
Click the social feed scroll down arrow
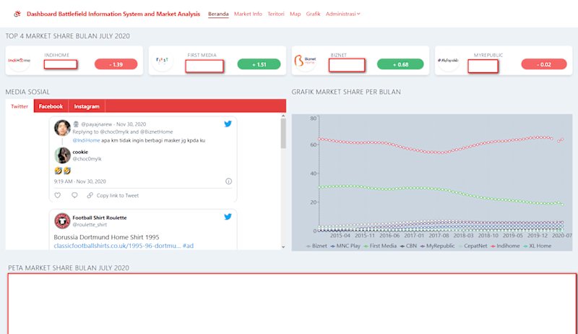tap(283, 247)
